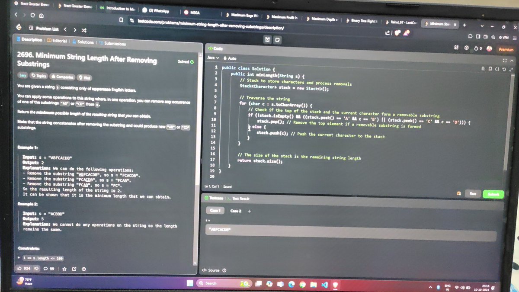Image resolution: width=519 pixels, height=292 pixels.
Task: Open the help question mark icon below description
Action: [84, 269]
